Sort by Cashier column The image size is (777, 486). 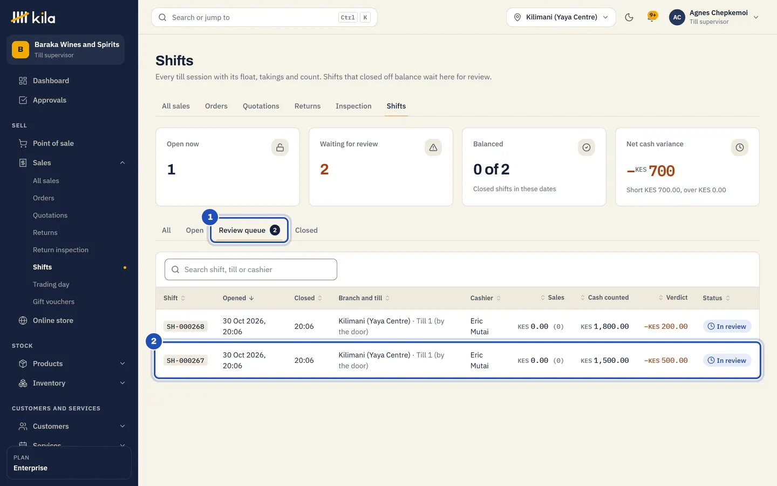(x=486, y=298)
